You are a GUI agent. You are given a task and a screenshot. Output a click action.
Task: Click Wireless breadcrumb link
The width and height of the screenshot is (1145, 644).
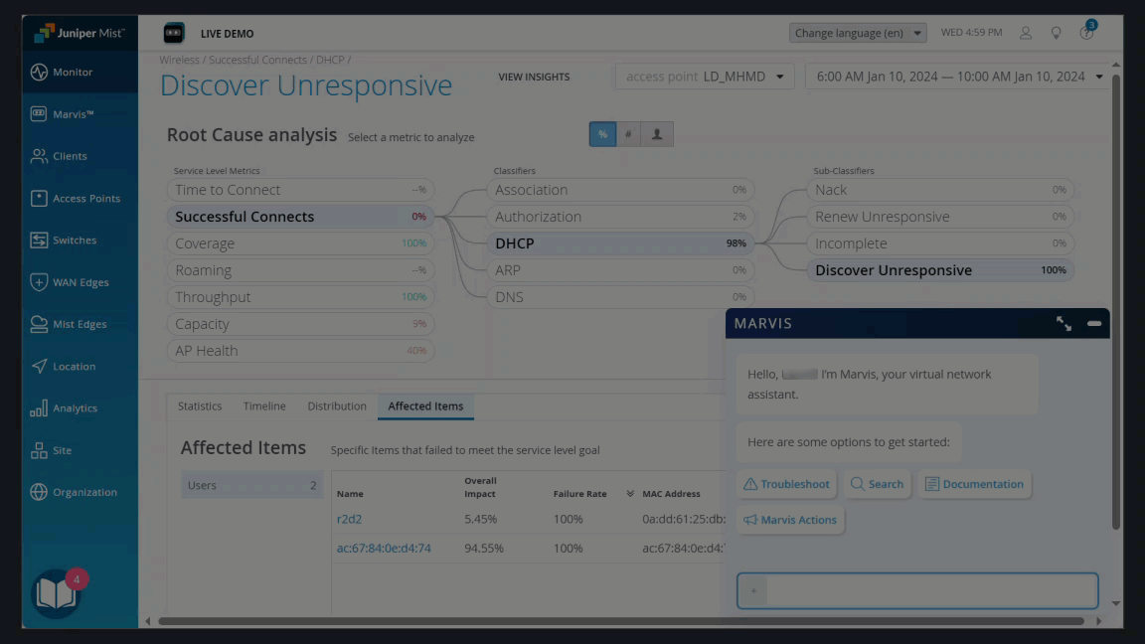coord(179,60)
